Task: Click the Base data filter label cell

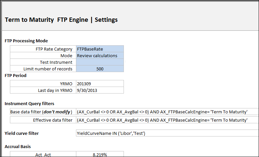Action: coord(43,112)
